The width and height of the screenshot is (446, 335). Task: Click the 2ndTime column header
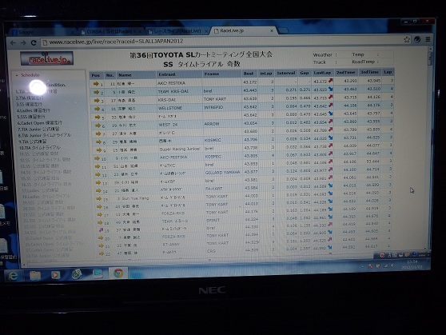(345, 72)
